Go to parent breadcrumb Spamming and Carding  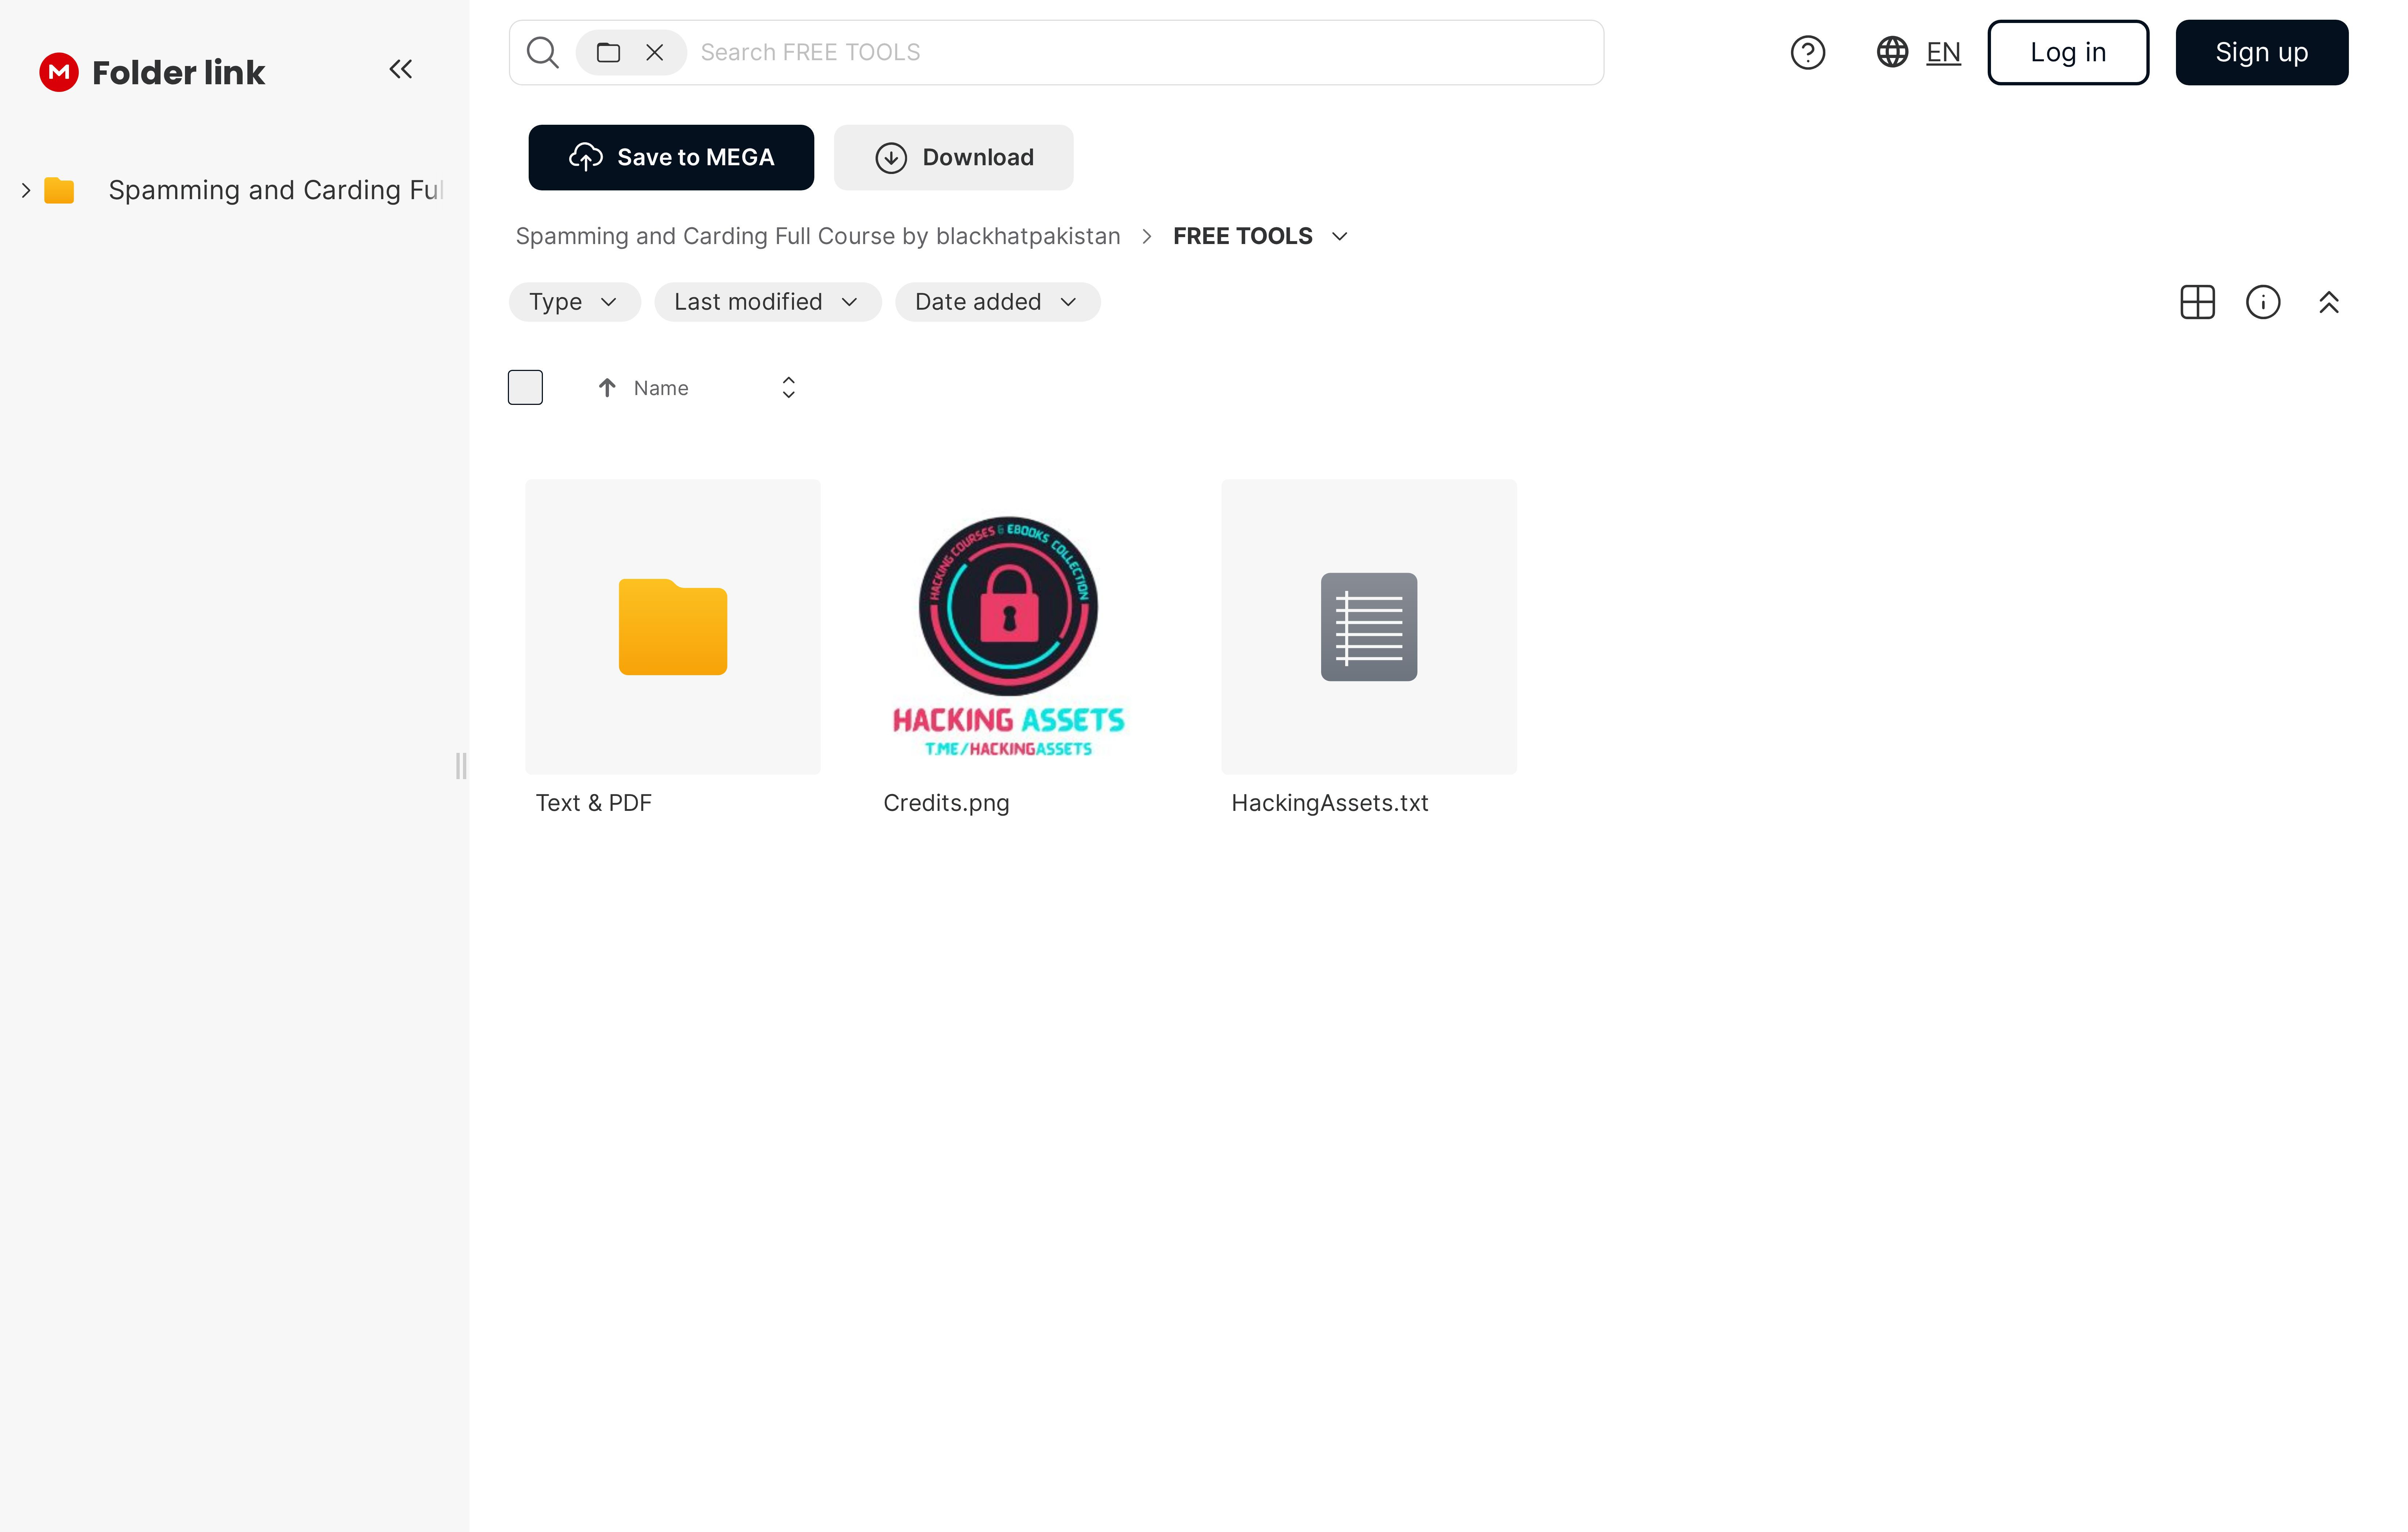[818, 236]
